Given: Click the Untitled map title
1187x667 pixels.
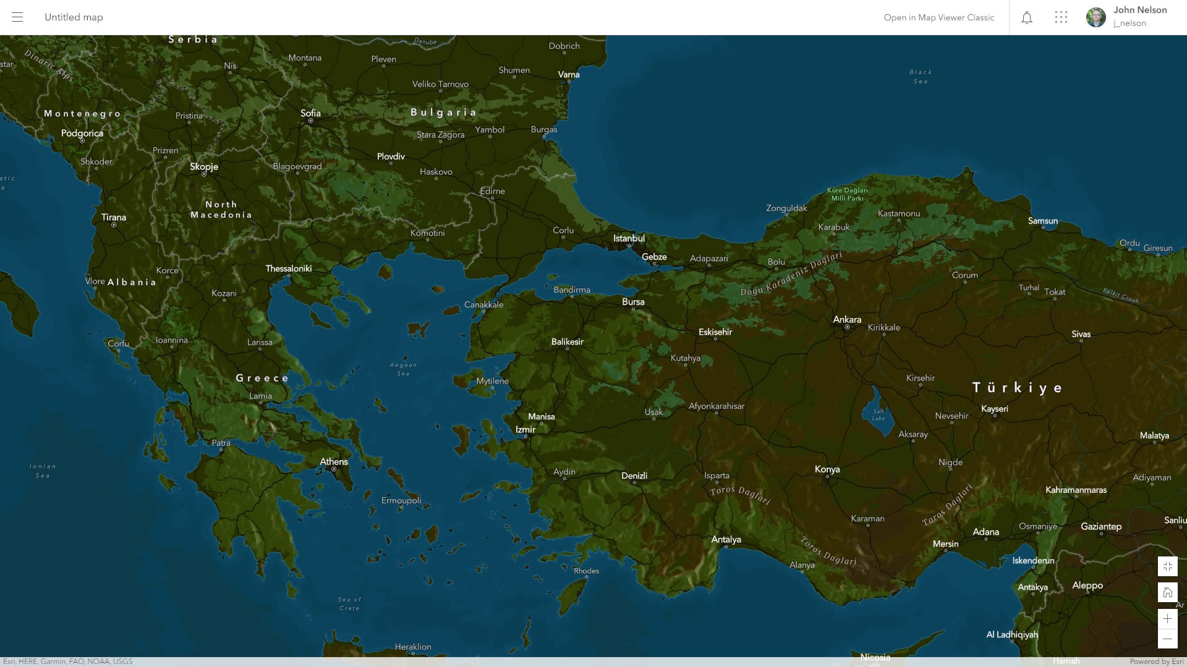Looking at the screenshot, I should 74,17.
